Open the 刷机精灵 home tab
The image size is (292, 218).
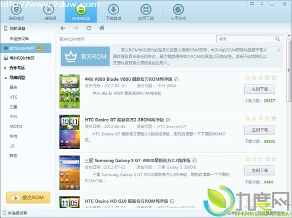coord(16,11)
